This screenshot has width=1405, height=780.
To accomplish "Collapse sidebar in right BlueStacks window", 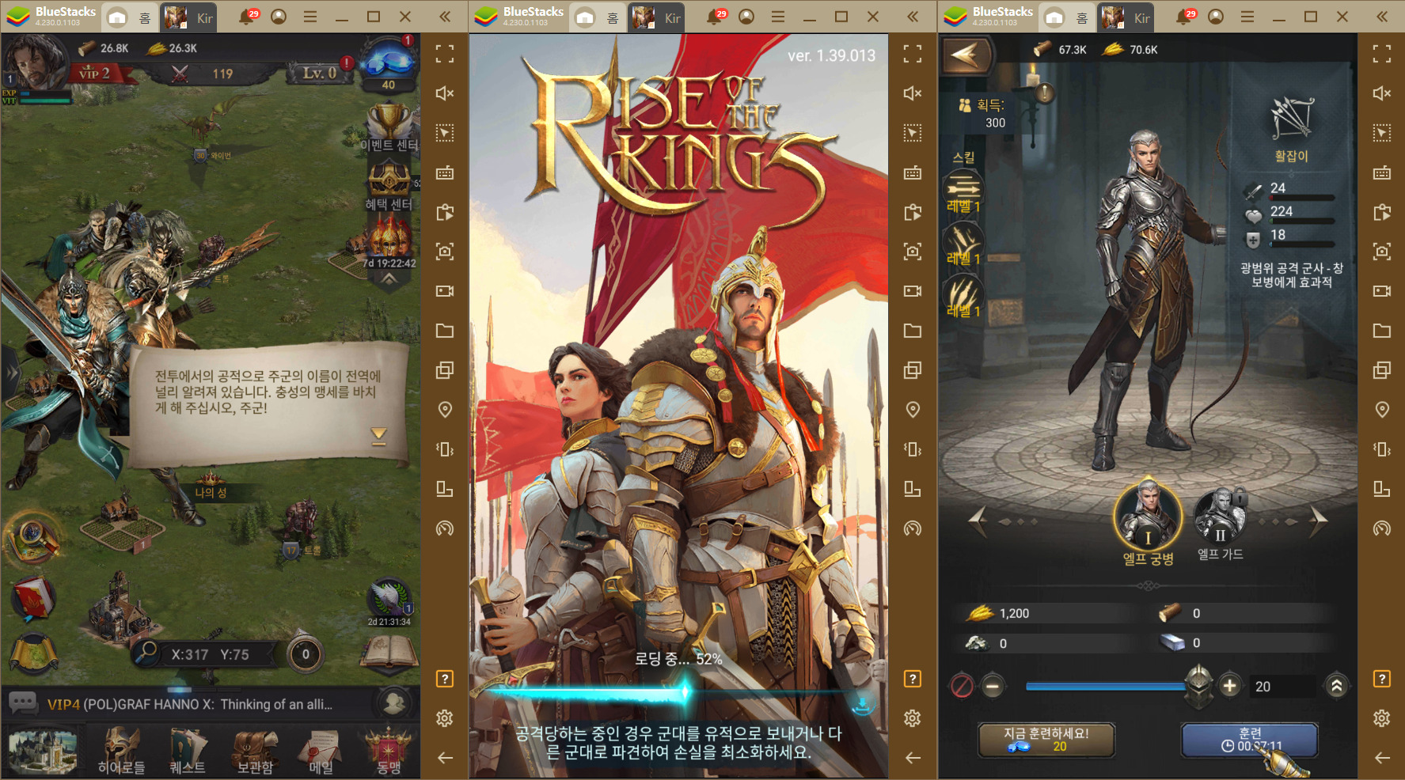I will 1382,17.
